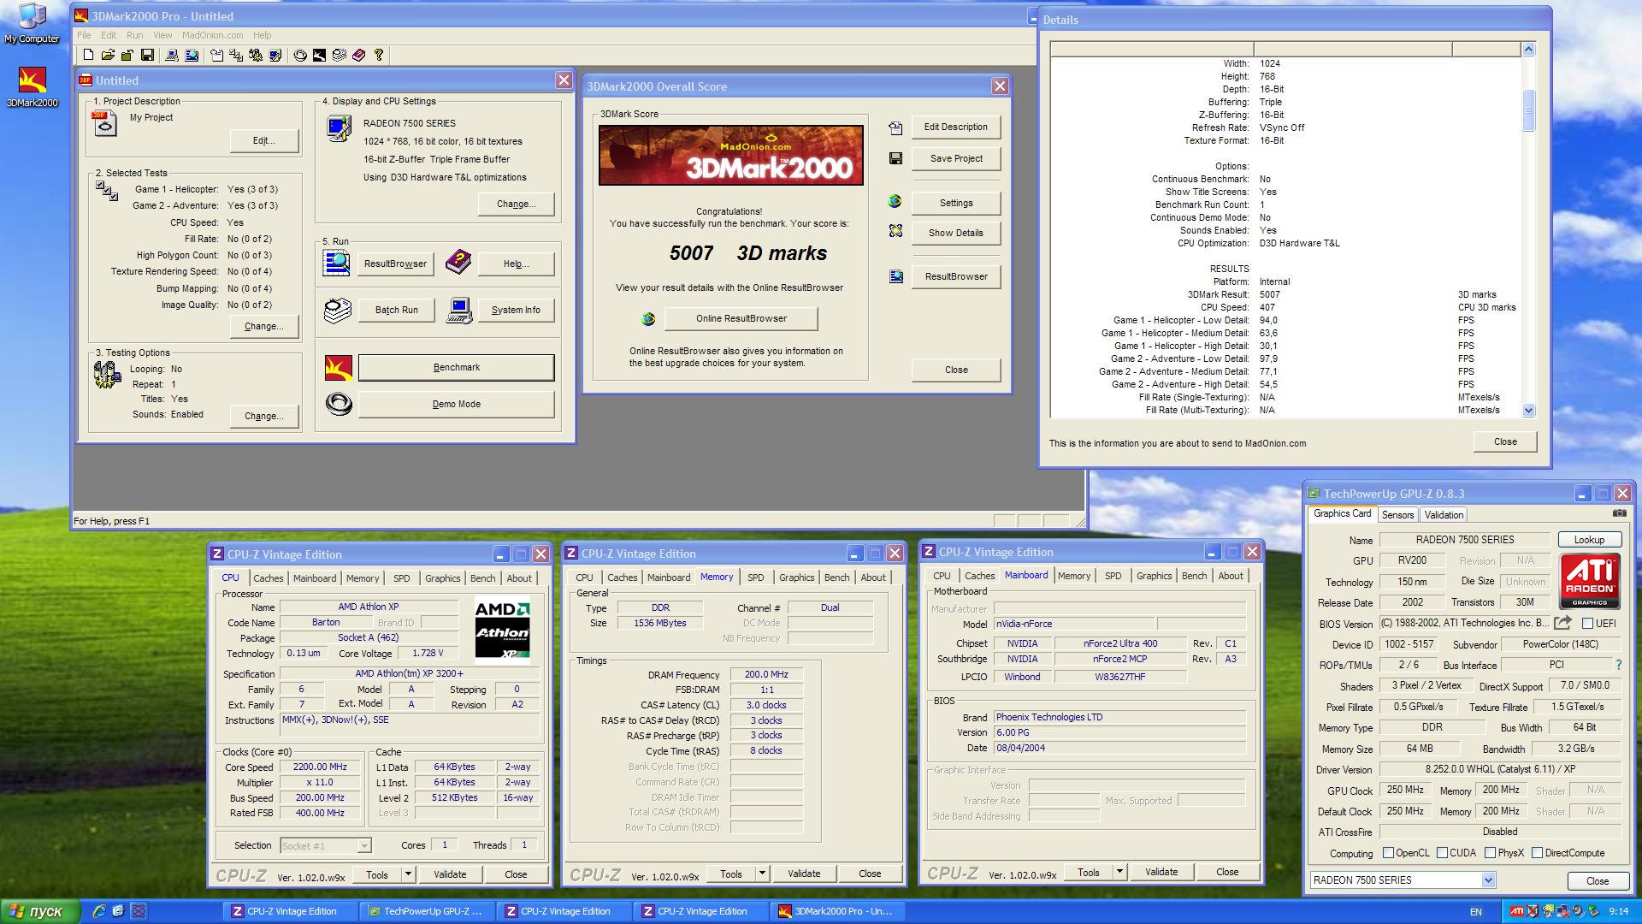
Task: Click the purple Help book toolbar icon
Action: 359,55
